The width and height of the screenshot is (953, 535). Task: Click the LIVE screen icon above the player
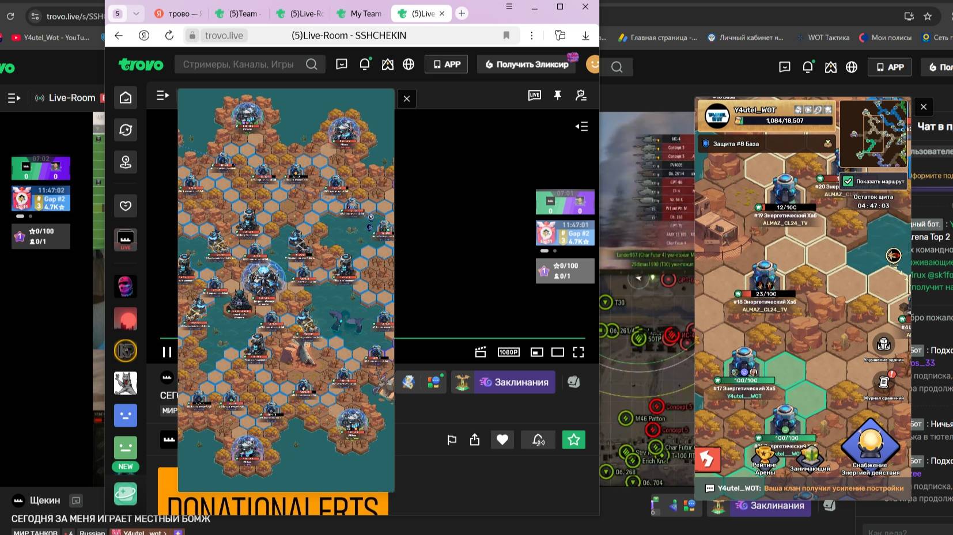pos(535,95)
